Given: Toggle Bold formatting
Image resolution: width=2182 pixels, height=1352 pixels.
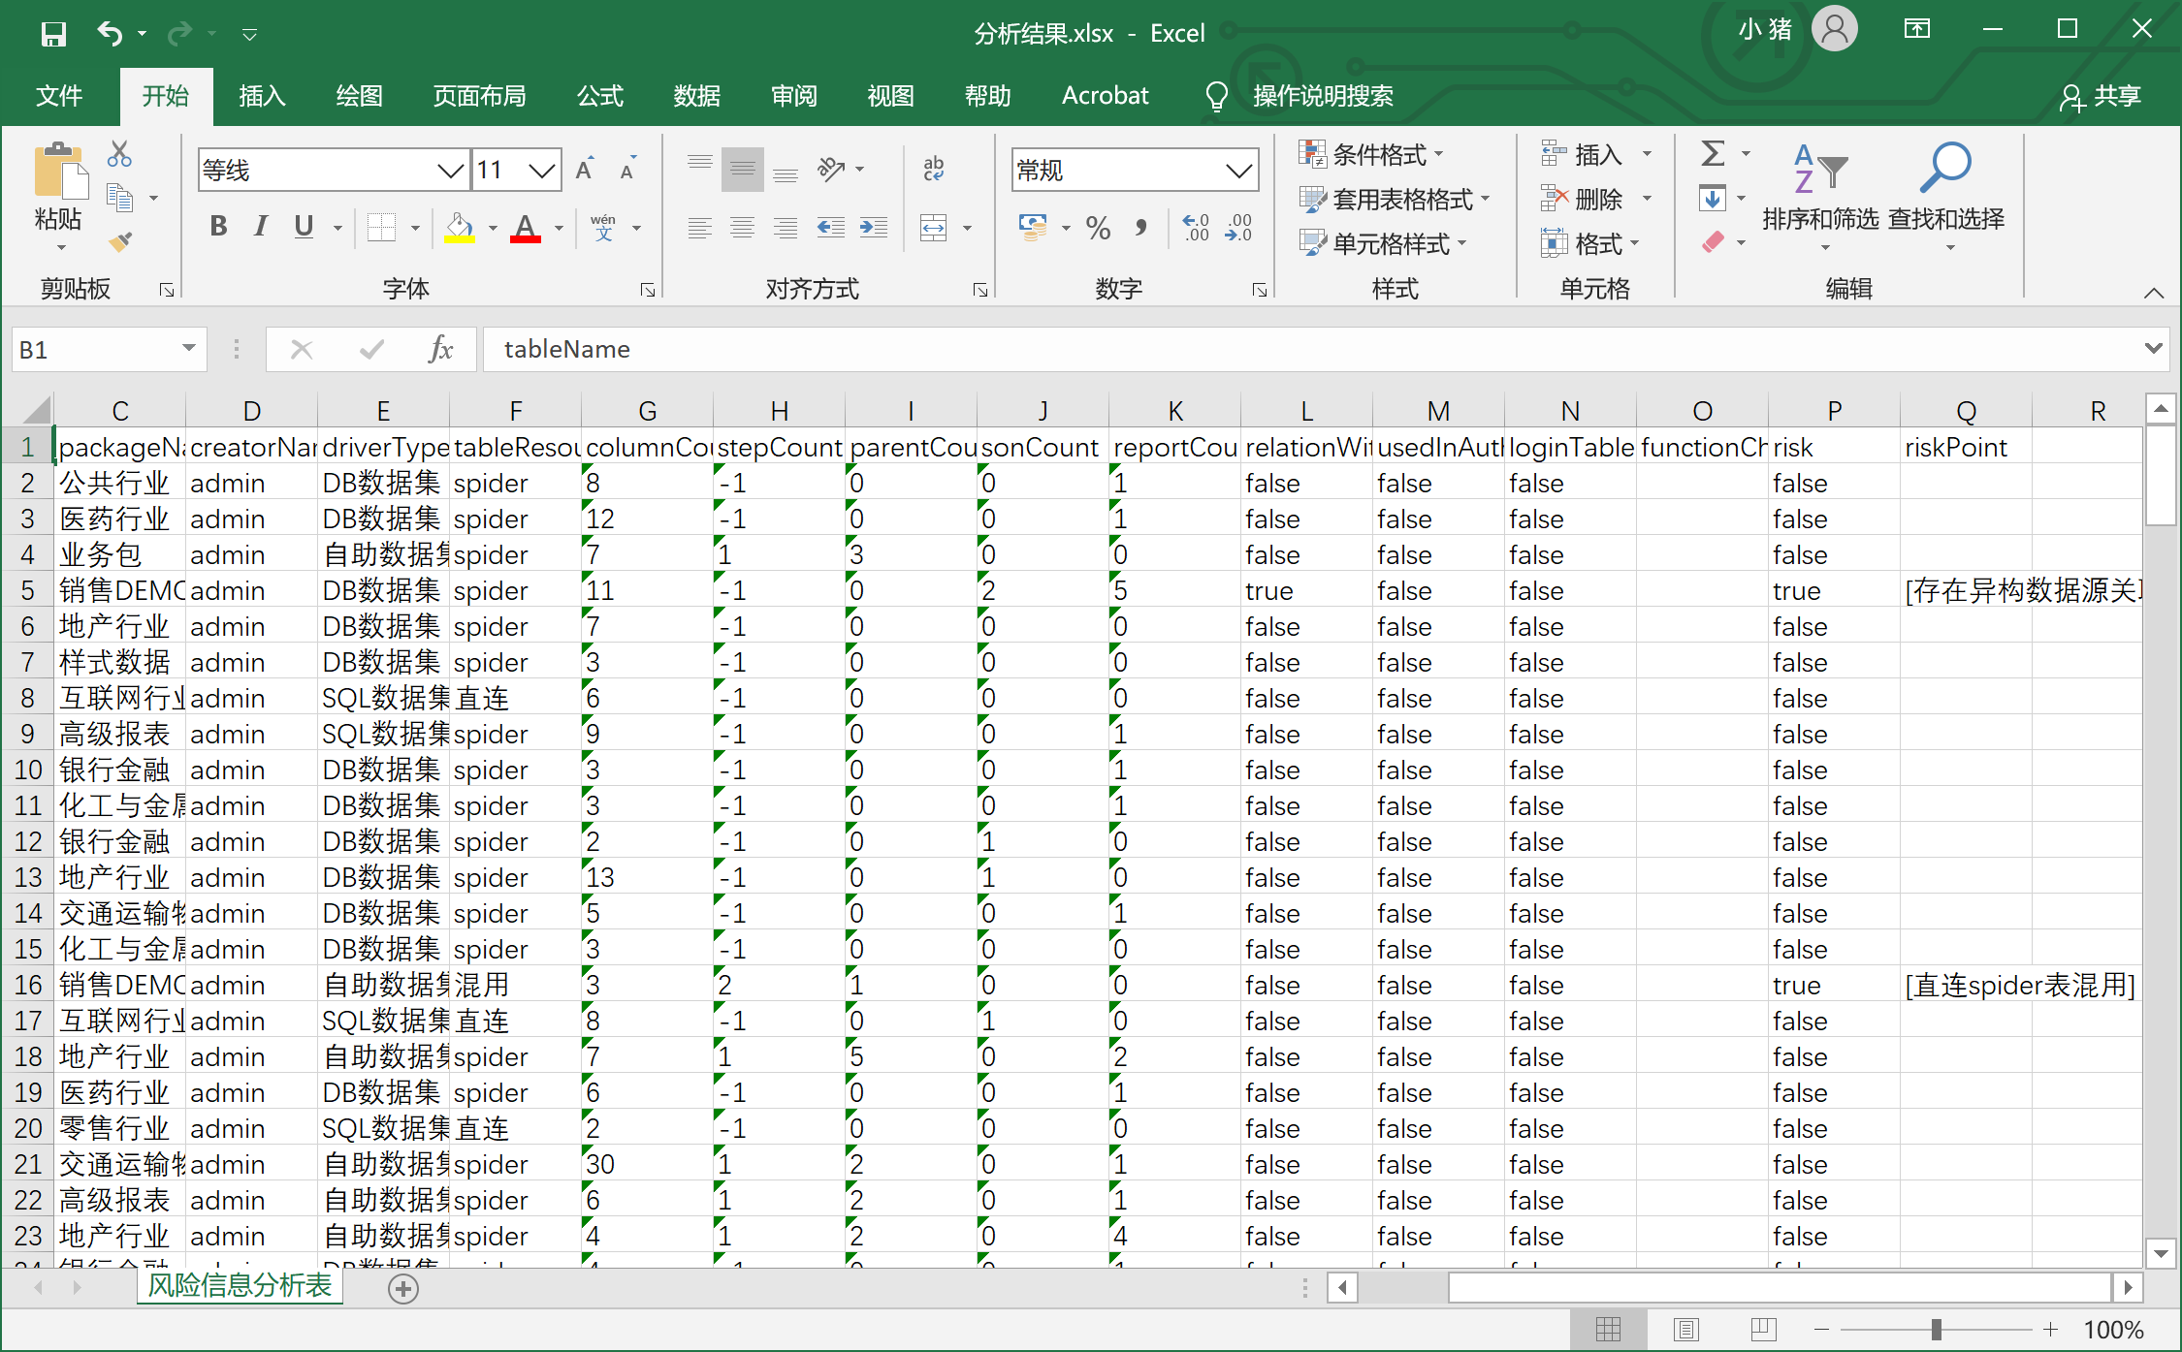Looking at the screenshot, I should coord(218,227).
